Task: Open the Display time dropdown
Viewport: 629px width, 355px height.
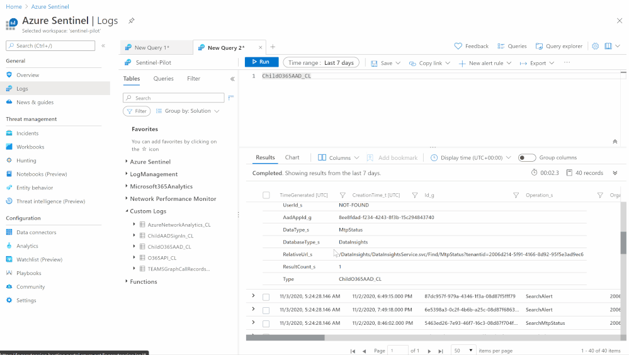Action: click(470, 157)
